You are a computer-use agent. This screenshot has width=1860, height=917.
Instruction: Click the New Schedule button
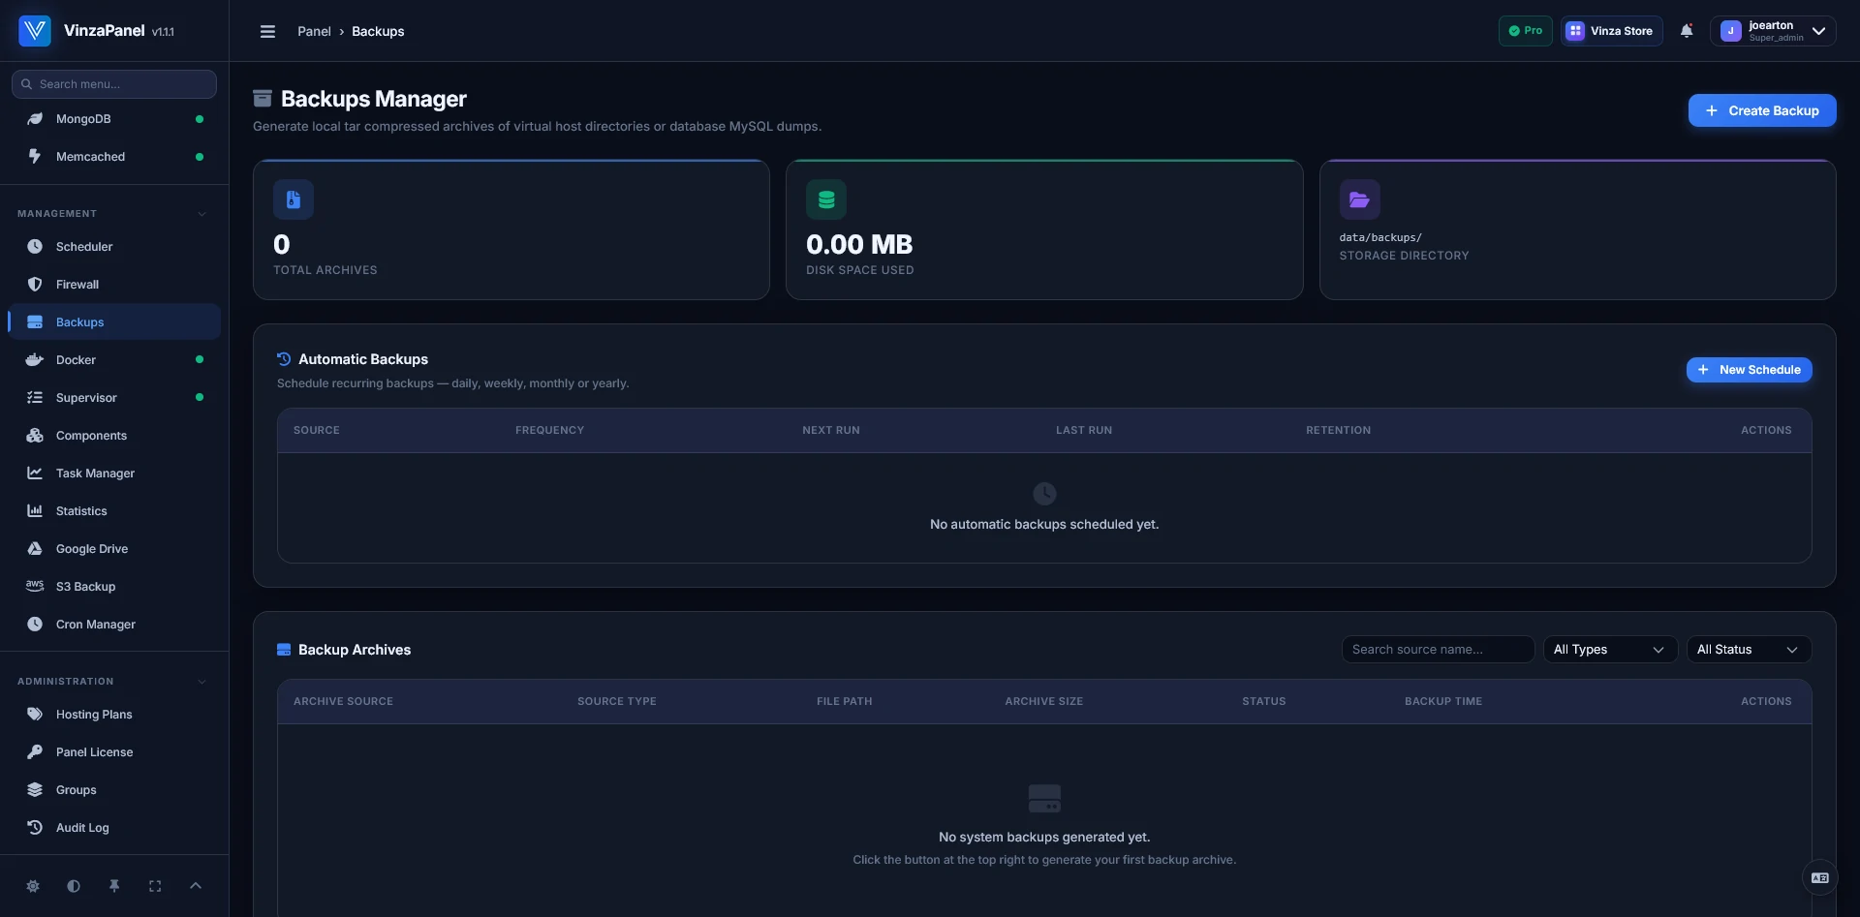[1750, 370]
